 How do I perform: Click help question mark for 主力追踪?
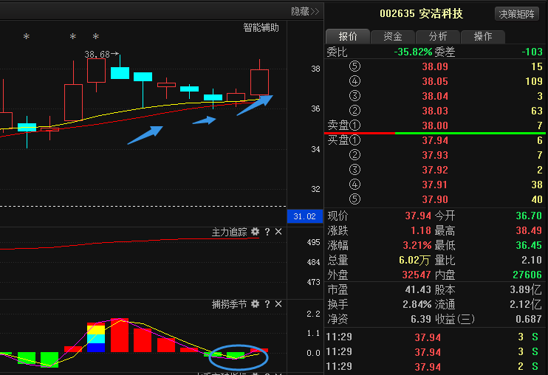(x=267, y=232)
